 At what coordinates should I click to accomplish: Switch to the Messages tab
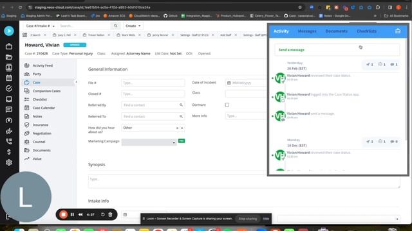point(307,31)
